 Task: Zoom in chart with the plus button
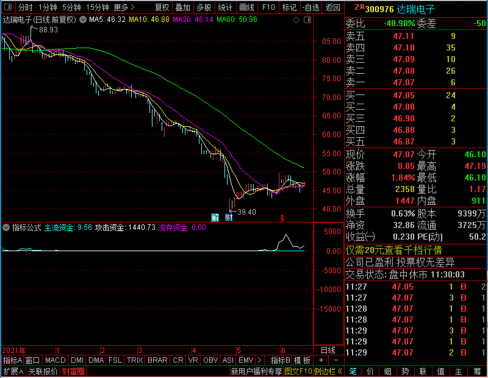[321, 360]
